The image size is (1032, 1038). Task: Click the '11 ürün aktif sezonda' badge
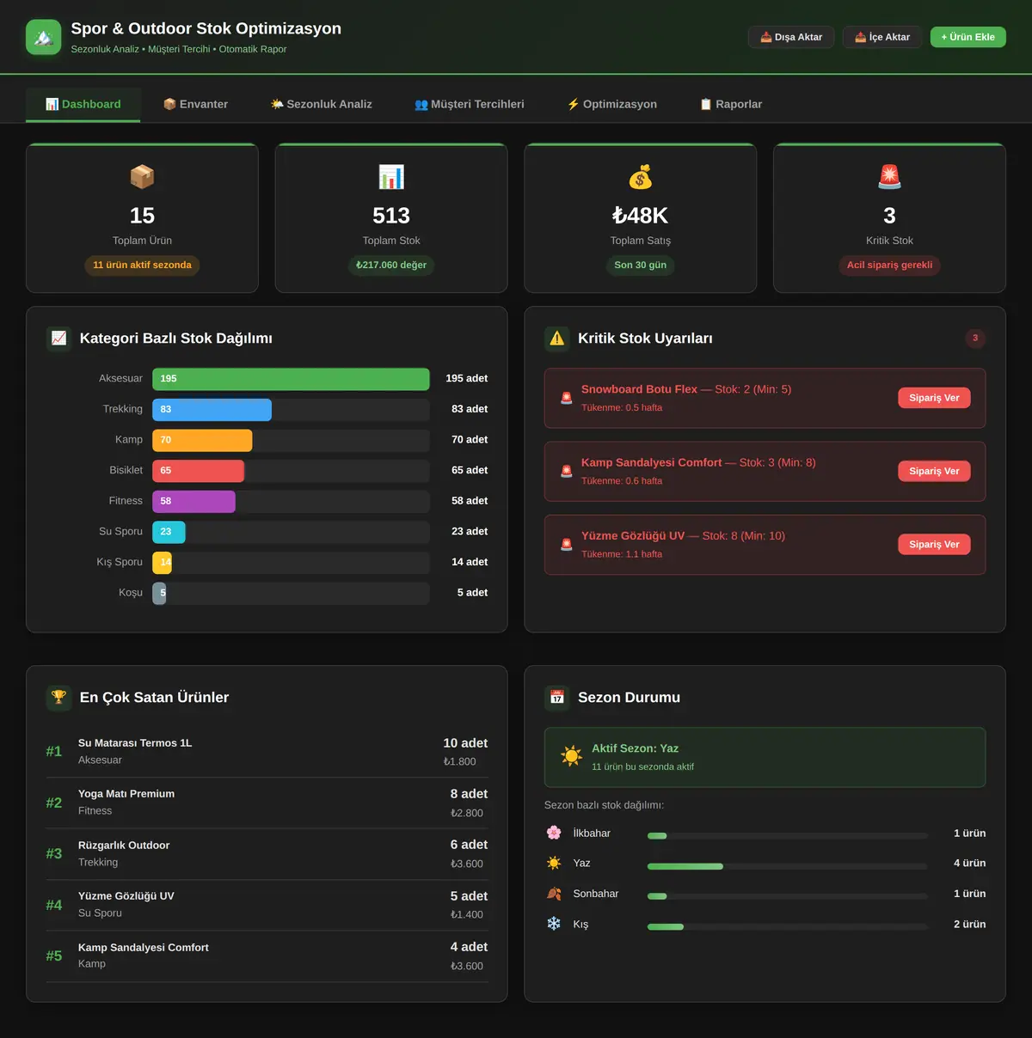tap(142, 266)
